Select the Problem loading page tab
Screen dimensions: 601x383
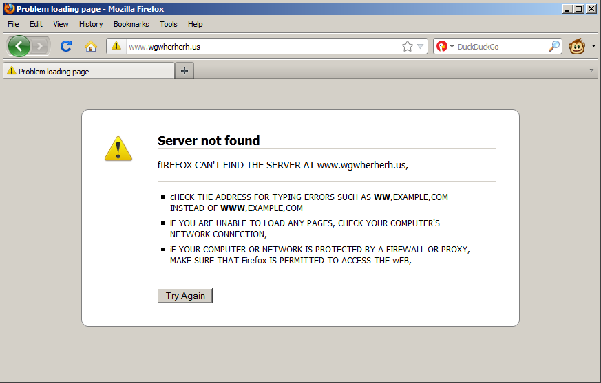(x=89, y=72)
